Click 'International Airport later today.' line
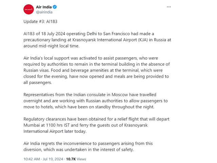This screenshot has width=217, height=163. pos(55,131)
